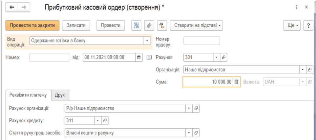The height and width of the screenshot is (140, 316).
Task: Open the Створити на підставі menu
Action: click(x=197, y=26)
